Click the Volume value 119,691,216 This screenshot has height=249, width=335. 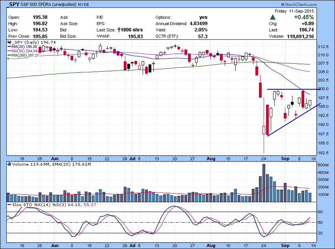300,36
